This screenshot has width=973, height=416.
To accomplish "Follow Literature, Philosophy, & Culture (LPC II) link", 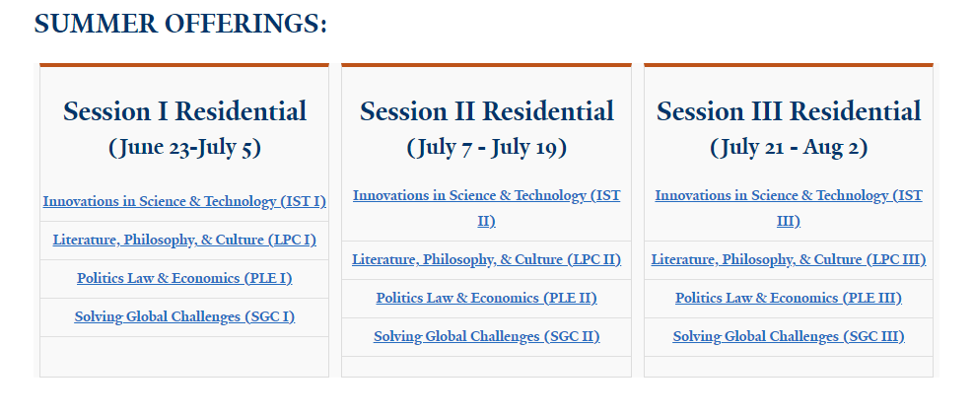I will (487, 259).
